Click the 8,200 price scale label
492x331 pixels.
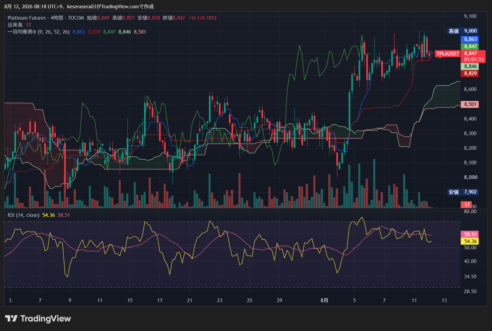[x=470, y=148]
